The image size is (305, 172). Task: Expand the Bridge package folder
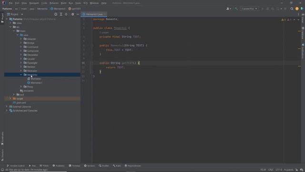21,43
